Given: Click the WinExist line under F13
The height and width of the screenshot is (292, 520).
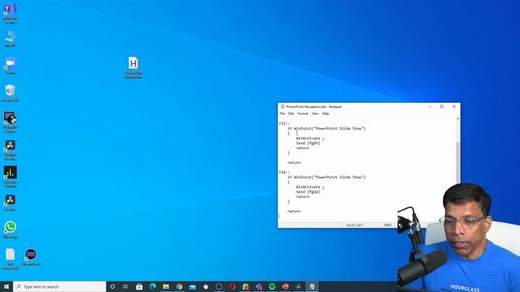Looking at the screenshot, I should (327, 128).
